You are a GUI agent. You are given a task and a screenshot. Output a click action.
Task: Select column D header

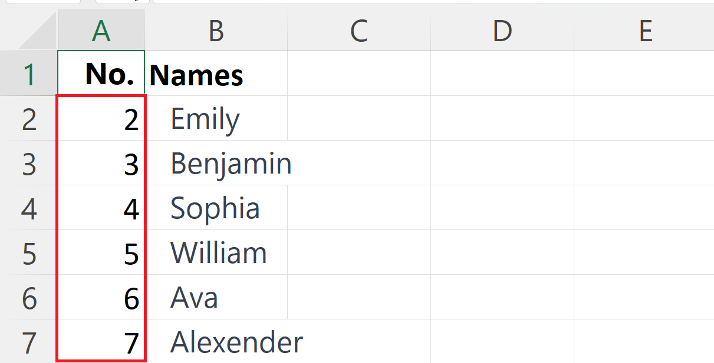click(x=502, y=30)
